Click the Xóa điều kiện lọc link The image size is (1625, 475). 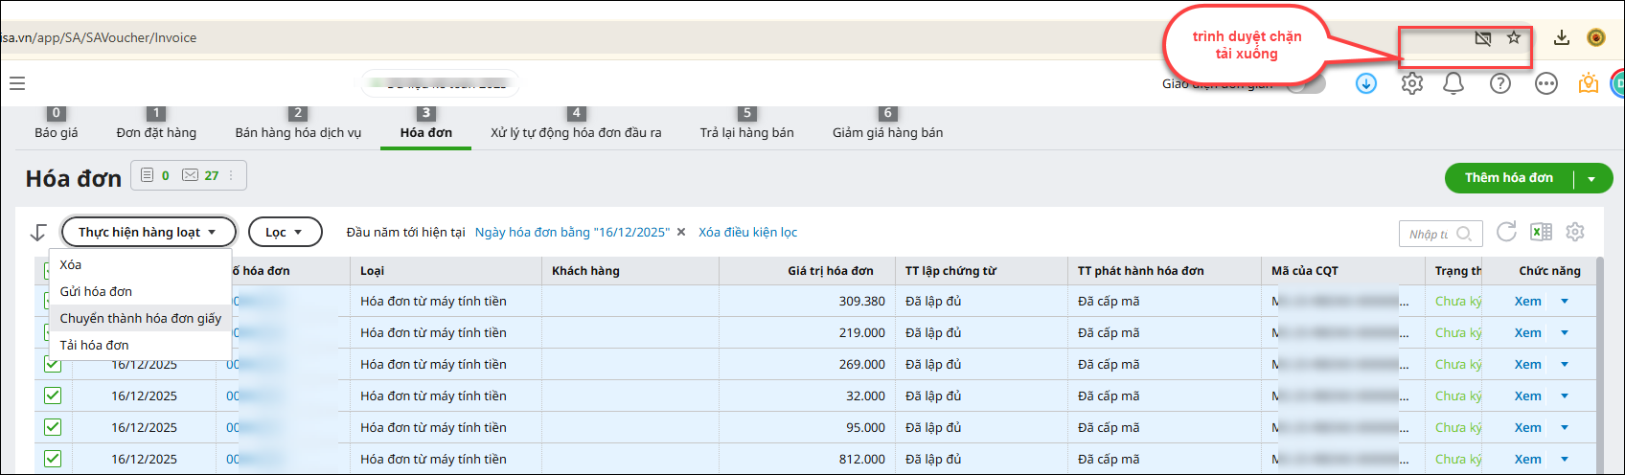(747, 232)
